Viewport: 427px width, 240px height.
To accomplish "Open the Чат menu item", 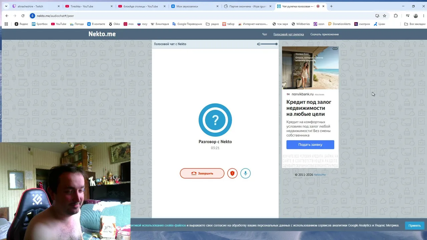I will point(265,34).
